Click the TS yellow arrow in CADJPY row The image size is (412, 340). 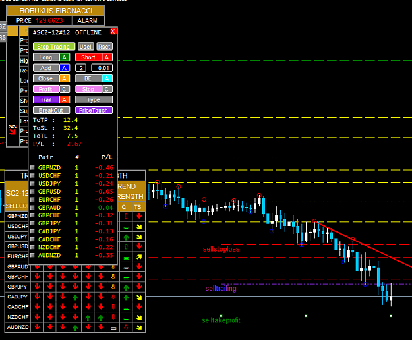click(139, 297)
